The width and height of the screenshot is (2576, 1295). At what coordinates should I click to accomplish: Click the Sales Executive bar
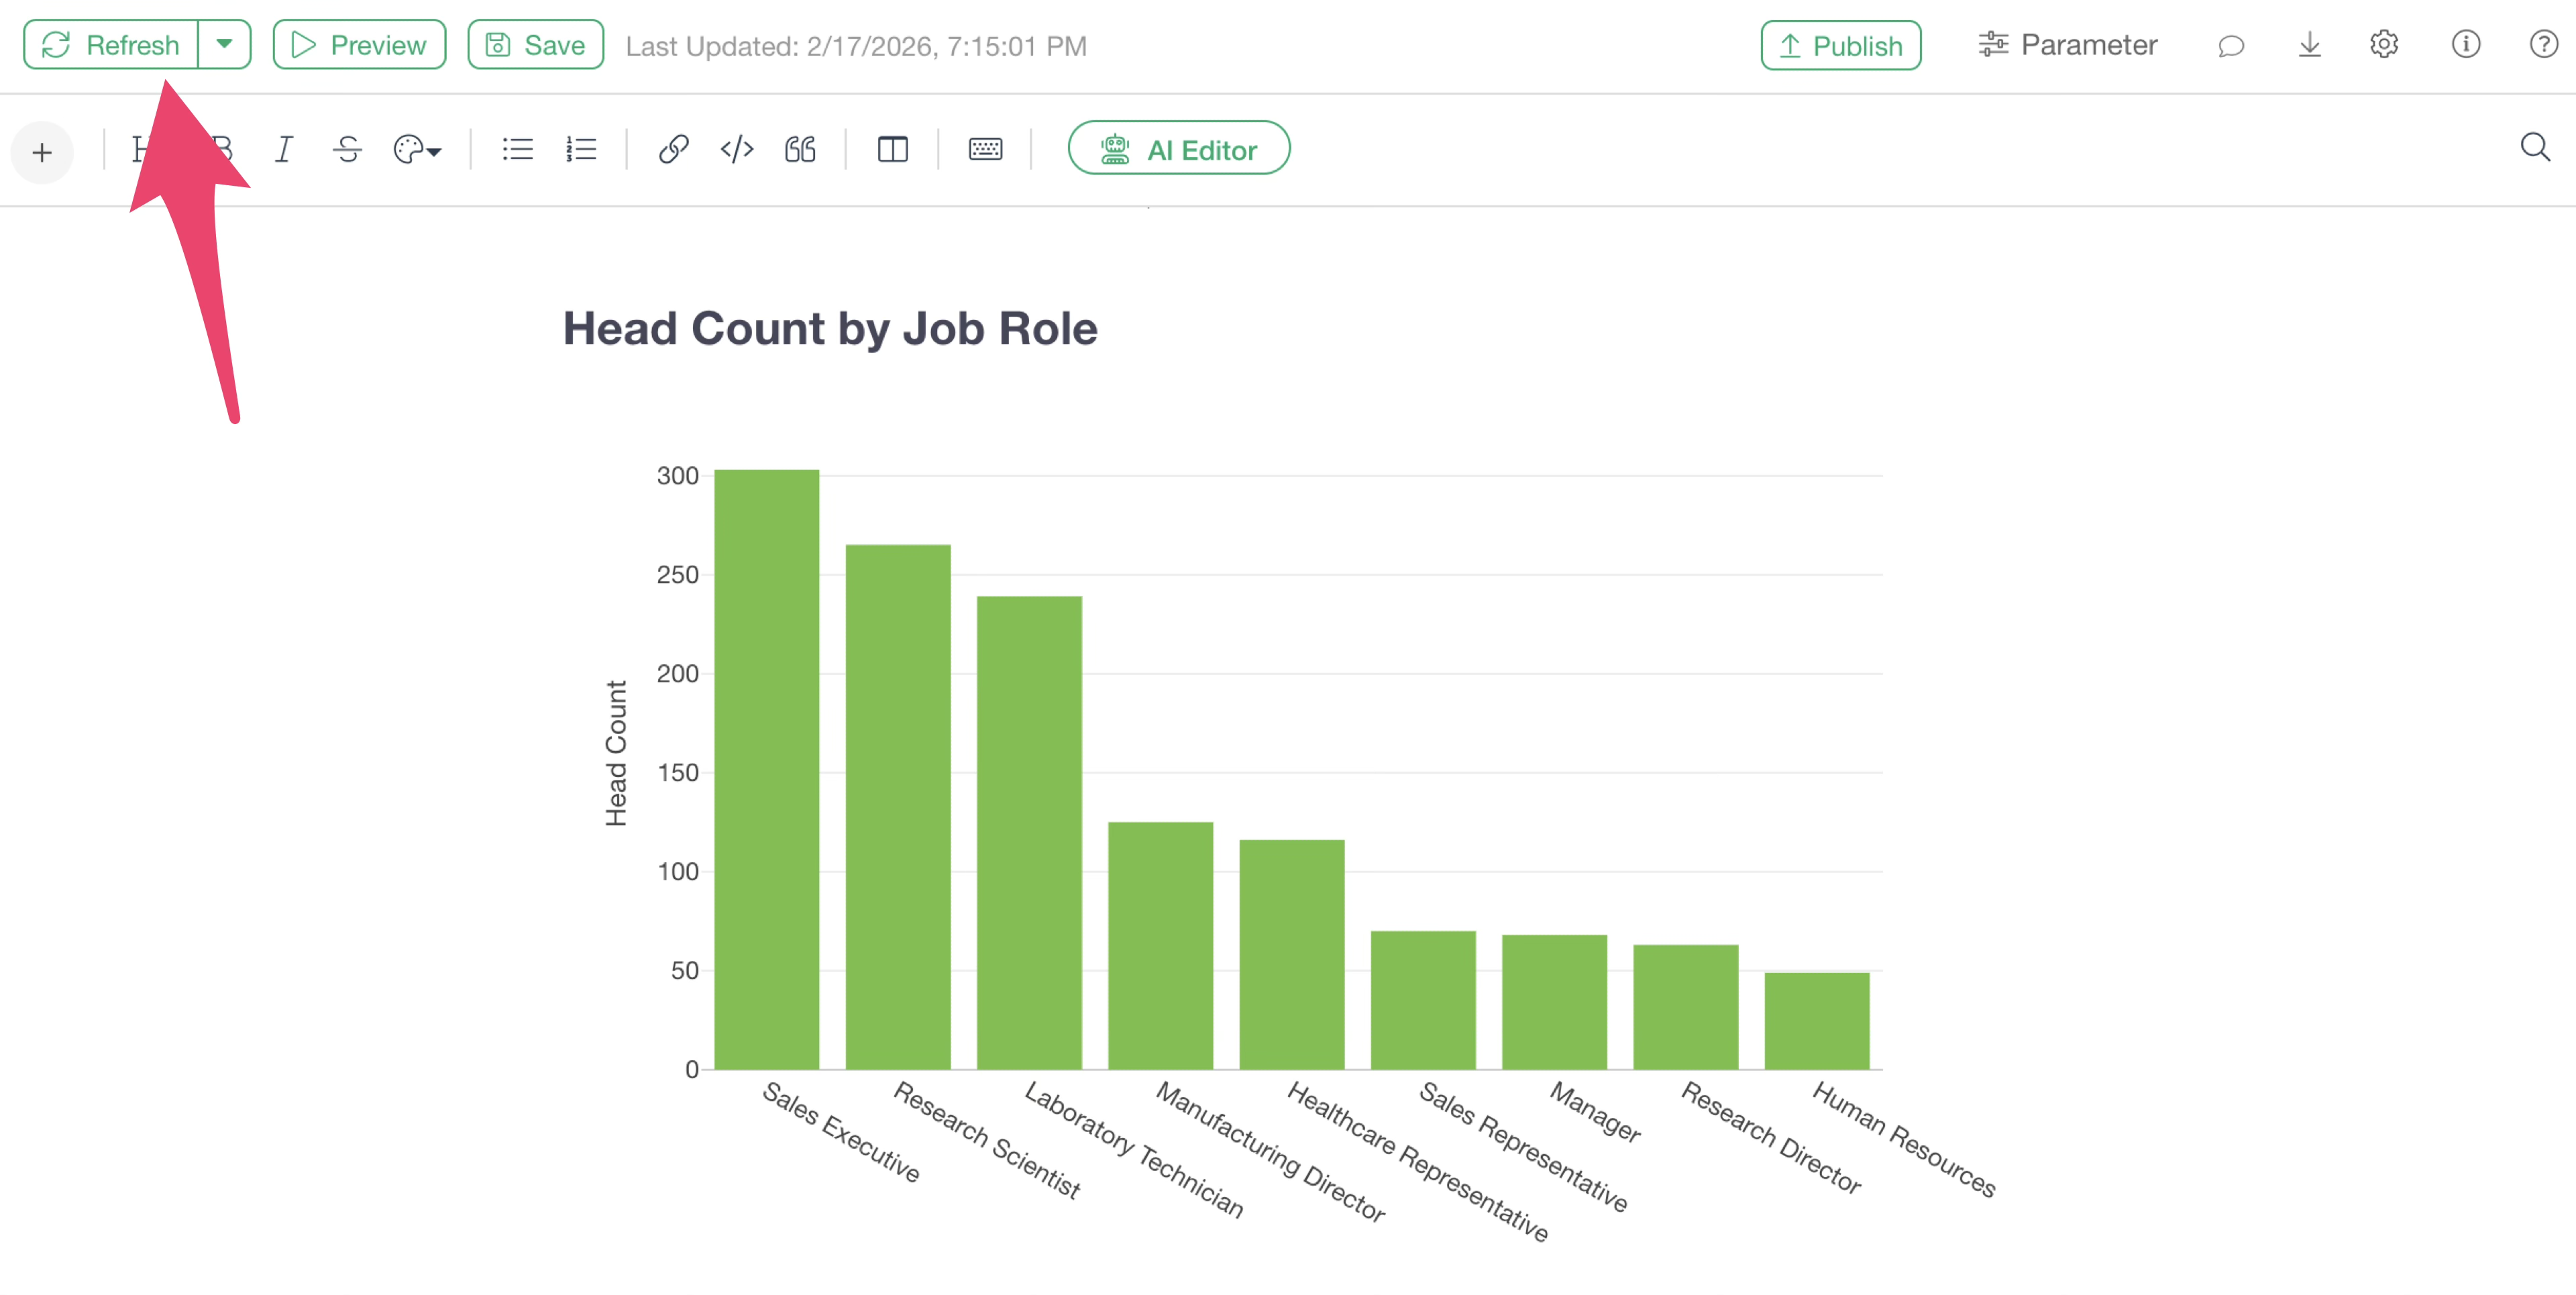coord(766,770)
